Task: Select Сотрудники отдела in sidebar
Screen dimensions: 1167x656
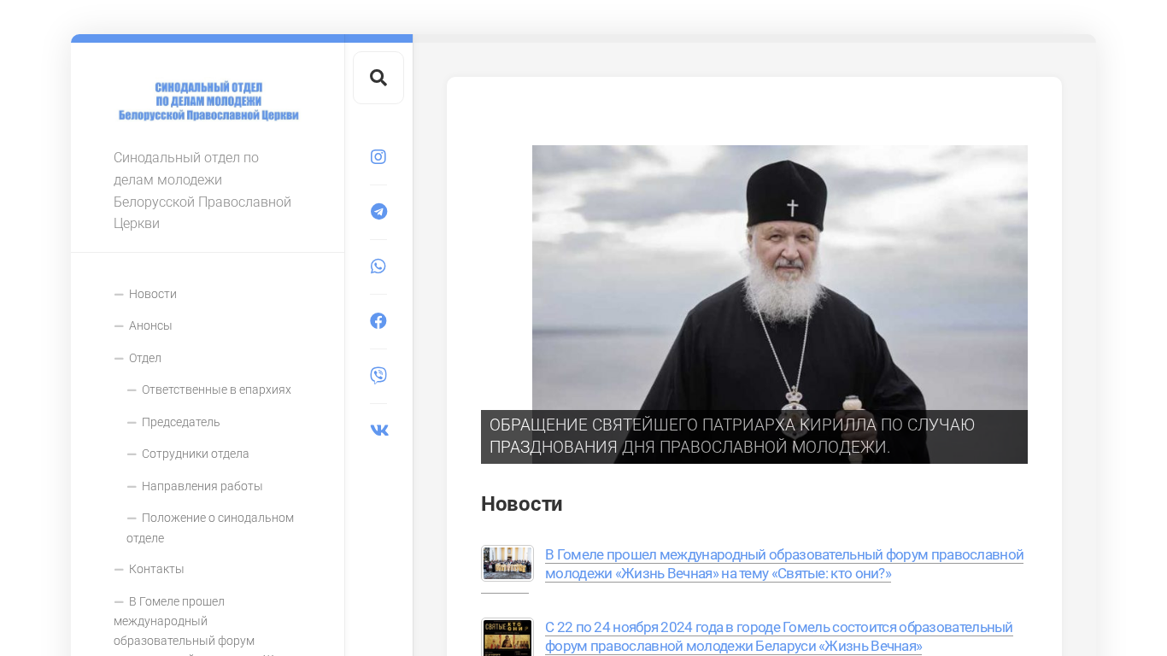Action: (195, 454)
